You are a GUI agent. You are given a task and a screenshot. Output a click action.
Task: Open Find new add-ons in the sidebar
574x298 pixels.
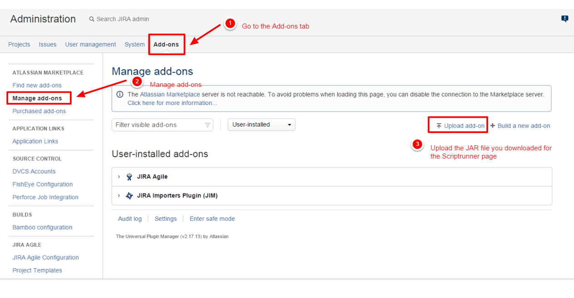pyautogui.click(x=37, y=85)
